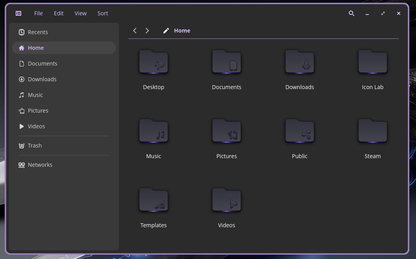Open the Music folder icon

pyautogui.click(x=154, y=131)
